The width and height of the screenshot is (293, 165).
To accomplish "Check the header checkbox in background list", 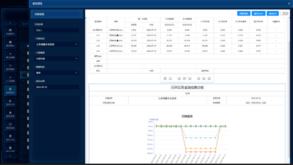I will pyautogui.click(x=24, y=46).
